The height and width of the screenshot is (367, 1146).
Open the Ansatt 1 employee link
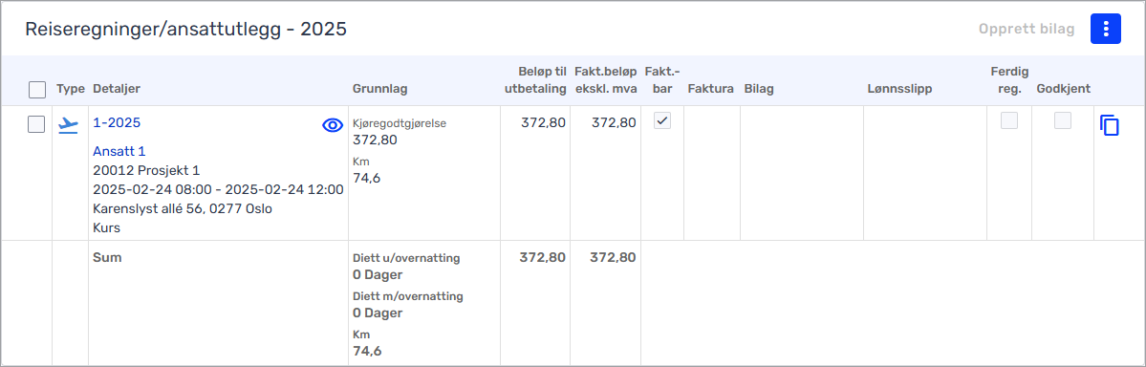[x=119, y=151]
